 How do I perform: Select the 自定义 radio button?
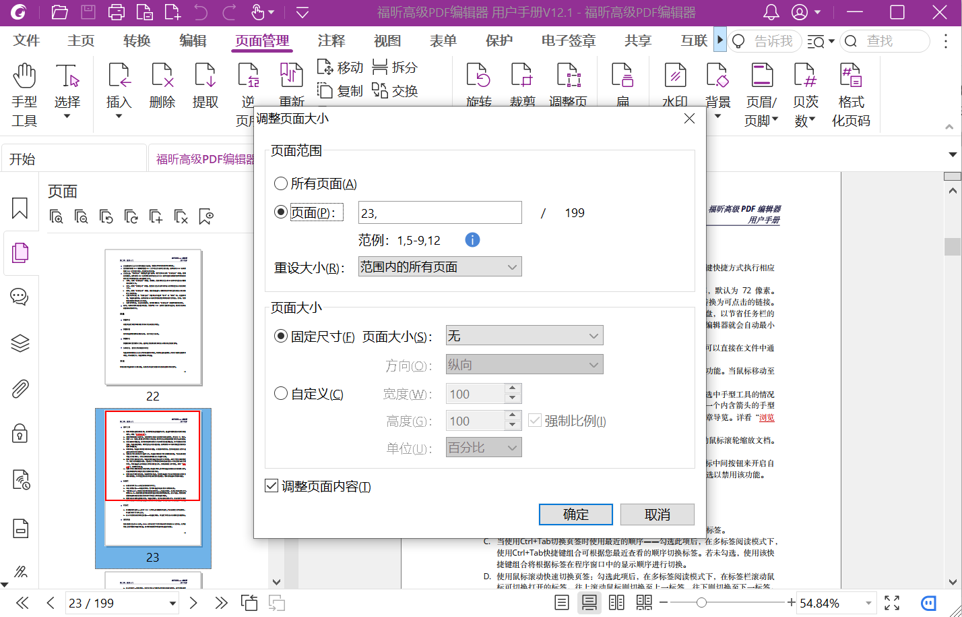click(x=281, y=393)
